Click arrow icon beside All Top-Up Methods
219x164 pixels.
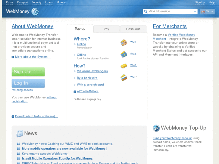[x=75, y=91]
